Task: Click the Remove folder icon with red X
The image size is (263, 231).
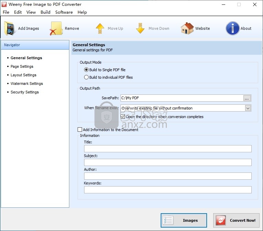Action: pos(56,28)
